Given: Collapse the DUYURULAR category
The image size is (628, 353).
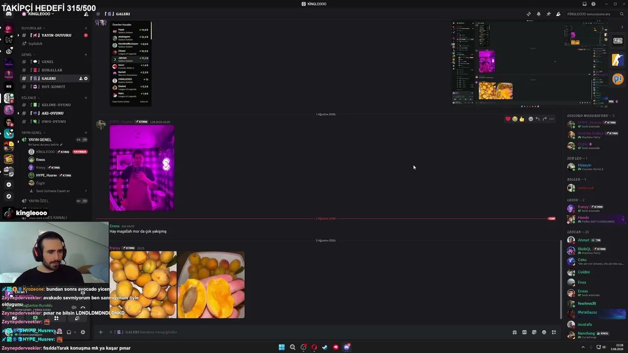Looking at the screenshot, I should click(x=33, y=28).
